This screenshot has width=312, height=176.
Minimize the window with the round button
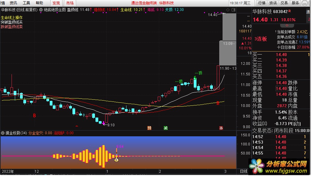click(x=304, y=3)
